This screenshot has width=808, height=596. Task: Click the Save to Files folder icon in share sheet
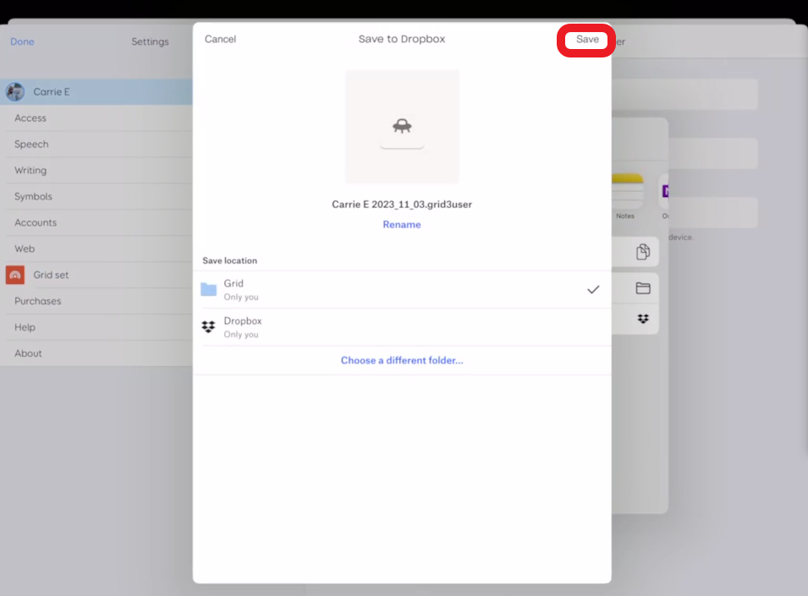coord(642,288)
